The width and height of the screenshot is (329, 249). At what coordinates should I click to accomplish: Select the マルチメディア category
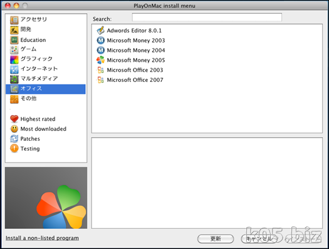[39, 79]
